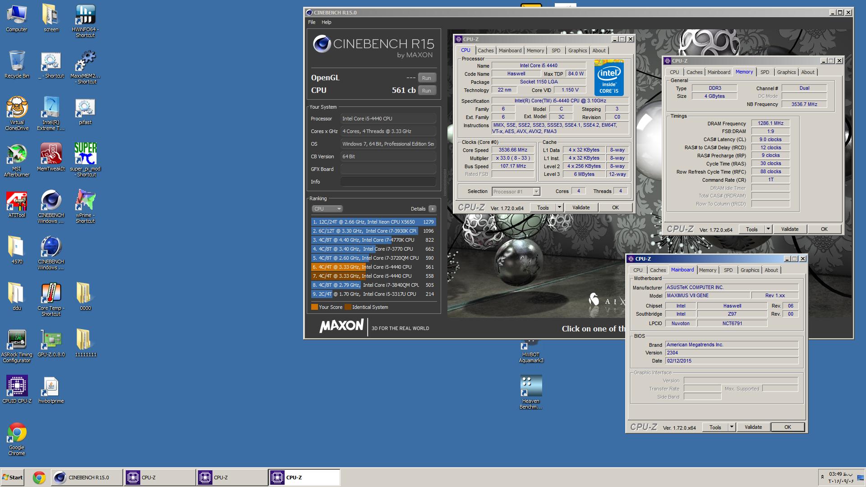
Task: Open the CPU ranking dropdown
Action: [x=327, y=209]
